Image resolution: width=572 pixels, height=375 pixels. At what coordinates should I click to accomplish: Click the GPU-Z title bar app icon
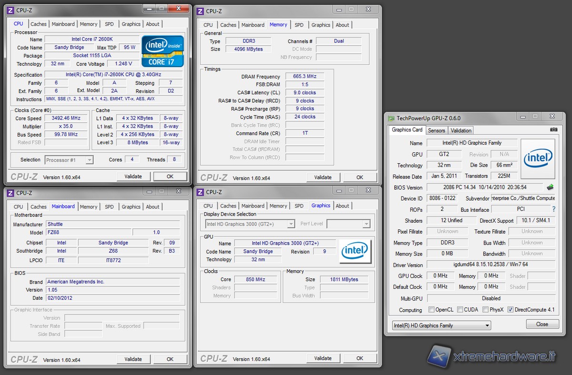tap(391, 118)
